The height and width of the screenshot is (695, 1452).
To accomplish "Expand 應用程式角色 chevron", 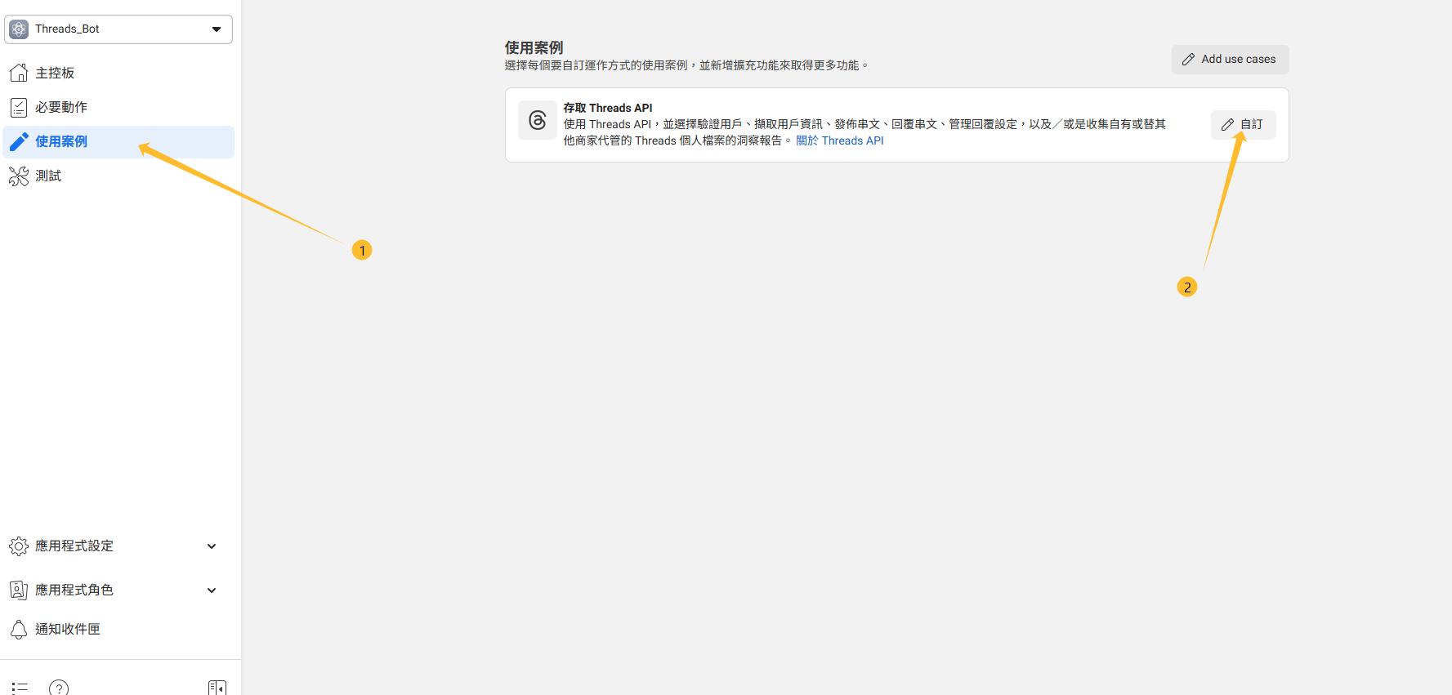I will (212, 590).
